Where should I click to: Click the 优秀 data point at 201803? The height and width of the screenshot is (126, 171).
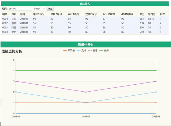(x=156, y=70)
